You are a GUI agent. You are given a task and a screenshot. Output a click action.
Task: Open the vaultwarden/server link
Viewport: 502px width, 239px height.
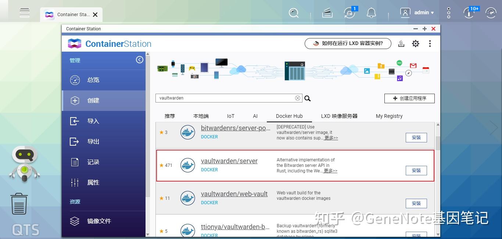click(229, 161)
